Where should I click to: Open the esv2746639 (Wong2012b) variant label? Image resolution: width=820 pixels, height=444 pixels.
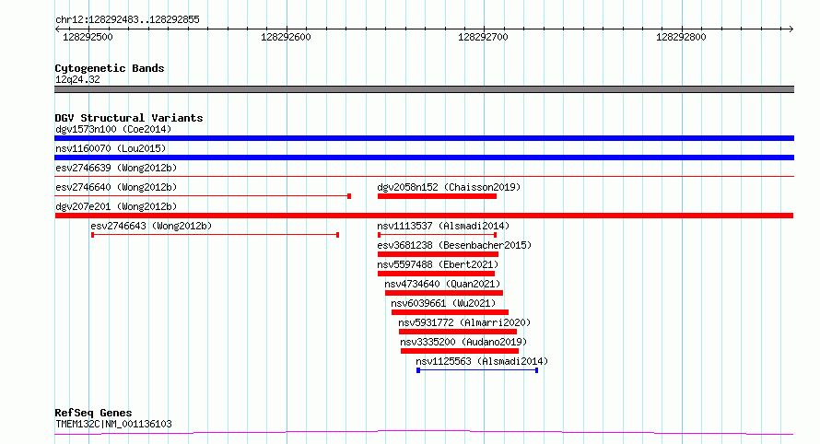click(116, 168)
